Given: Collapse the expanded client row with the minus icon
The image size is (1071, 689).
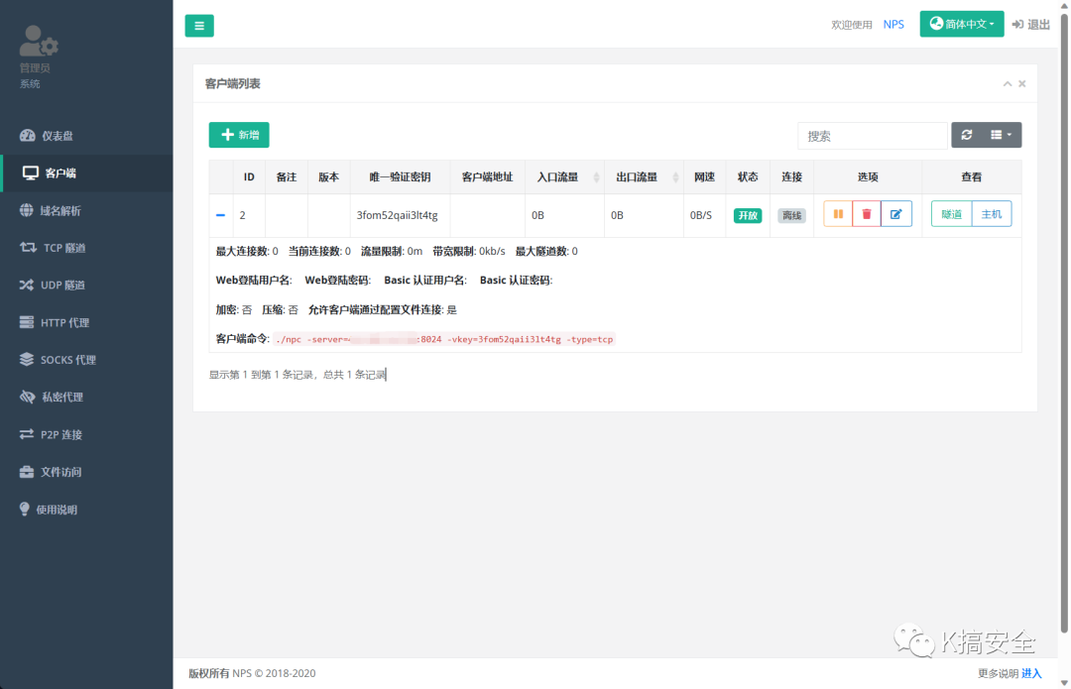Looking at the screenshot, I should tap(220, 214).
